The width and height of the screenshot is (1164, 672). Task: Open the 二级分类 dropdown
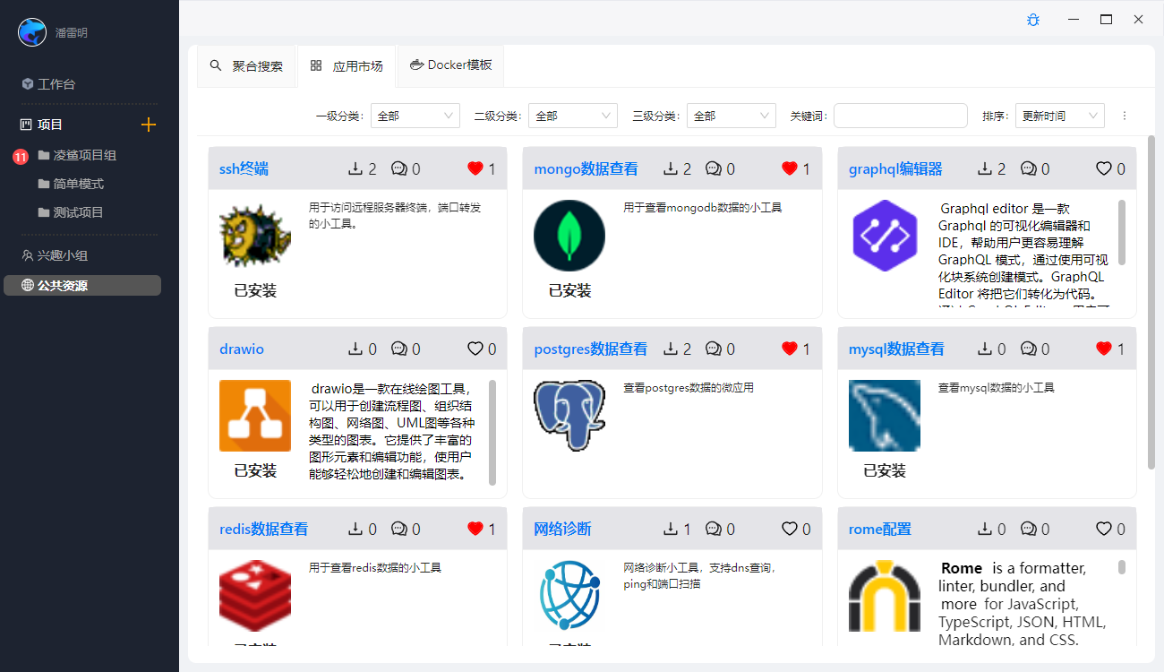coord(573,116)
